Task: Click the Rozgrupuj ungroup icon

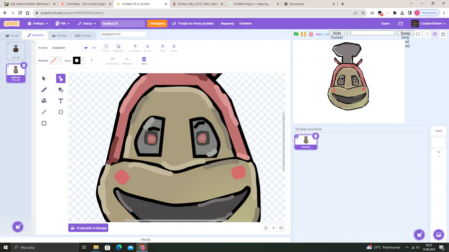Action: click(118, 48)
